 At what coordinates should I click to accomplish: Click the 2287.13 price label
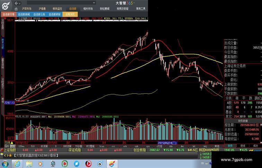(9, 103)
